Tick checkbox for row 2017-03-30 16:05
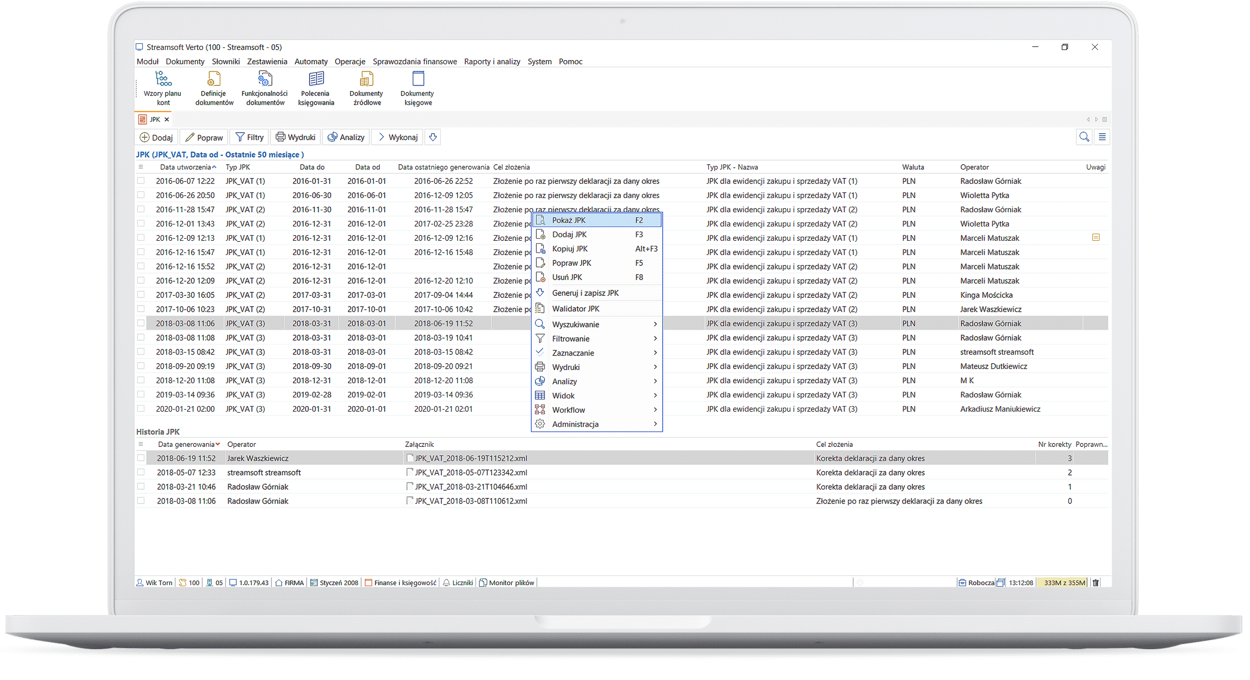Image resolution: width=1250 pixels, height=680 pixels. point(141,295)
